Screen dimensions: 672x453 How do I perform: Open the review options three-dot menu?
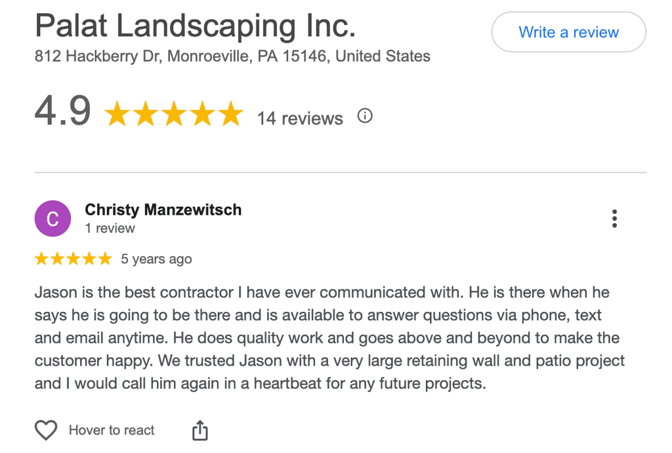point(614,219)
